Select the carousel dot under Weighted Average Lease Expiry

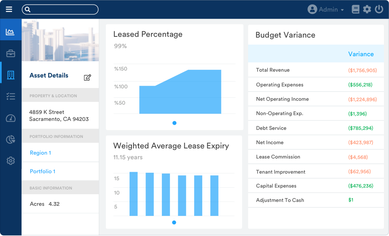tap(174, 222)
